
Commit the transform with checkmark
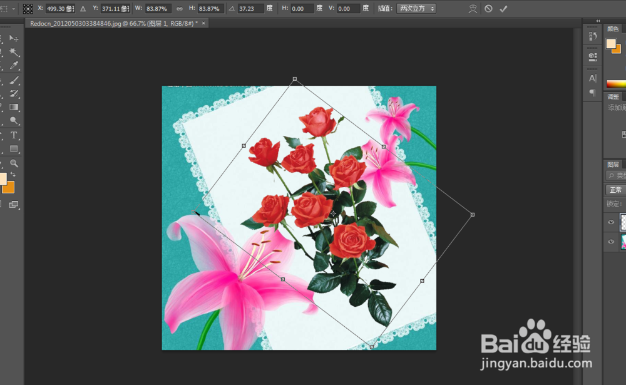(x=503, y=9)
